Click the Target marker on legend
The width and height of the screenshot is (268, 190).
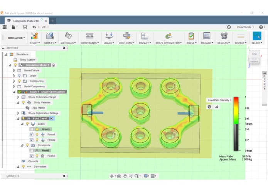click(x=249, y=124)
